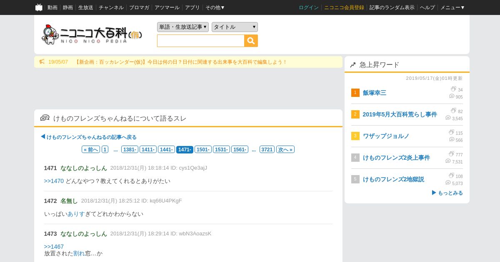Expand the メニュー▼ menu
Screen dimensions: 500x262
(x=452, y=7)
